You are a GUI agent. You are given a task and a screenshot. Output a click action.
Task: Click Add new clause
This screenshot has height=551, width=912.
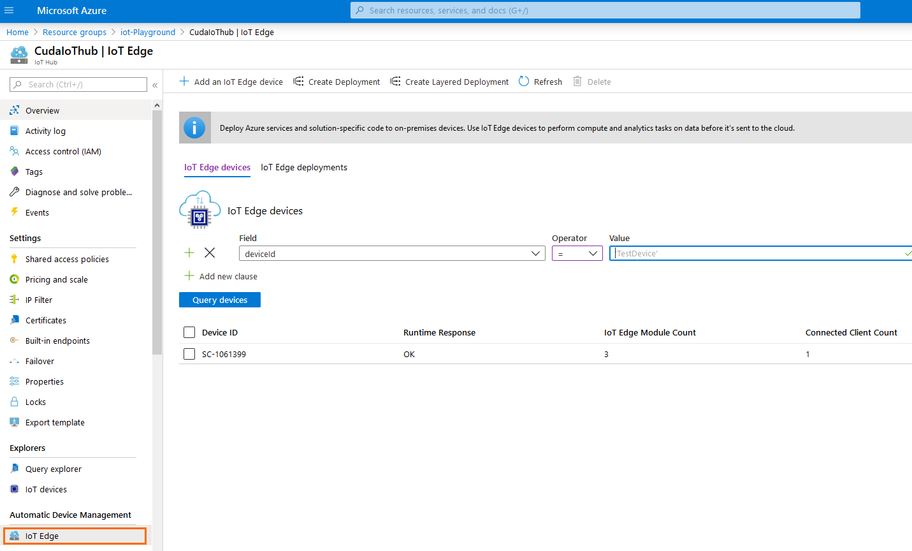click(x=221, y=276)
